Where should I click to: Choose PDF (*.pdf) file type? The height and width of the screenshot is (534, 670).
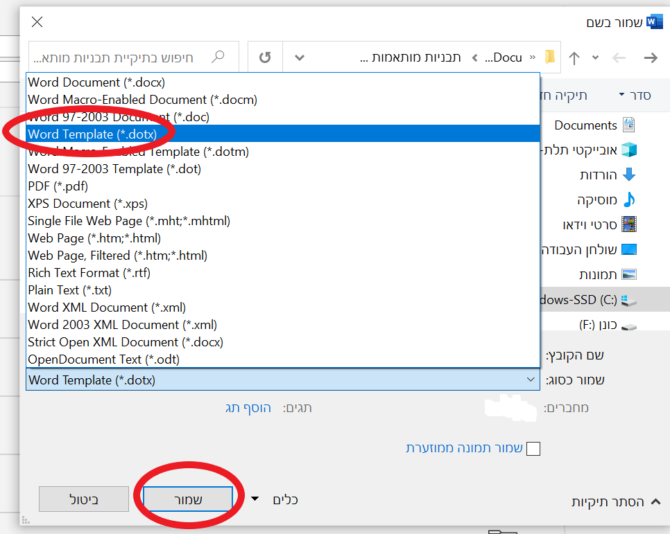coord(283,186)
